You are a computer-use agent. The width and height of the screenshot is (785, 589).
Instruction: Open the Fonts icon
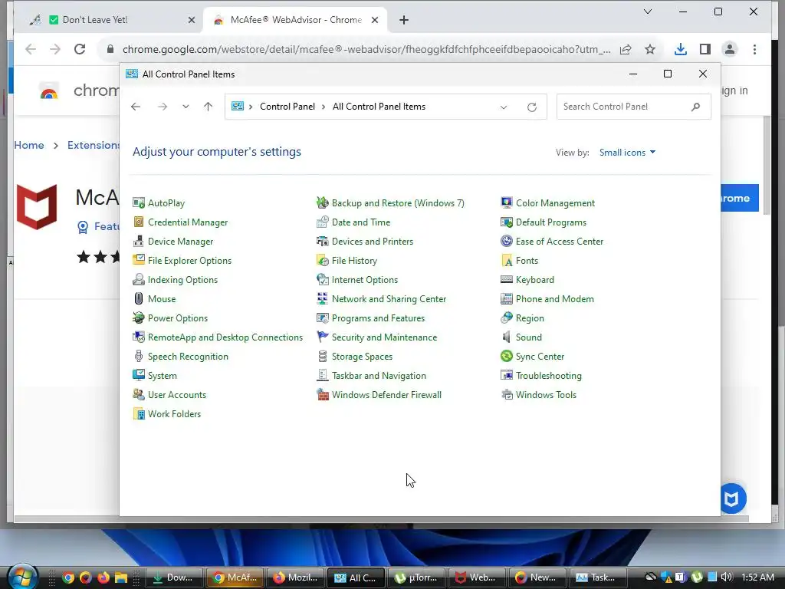click(x=507, y=261)
